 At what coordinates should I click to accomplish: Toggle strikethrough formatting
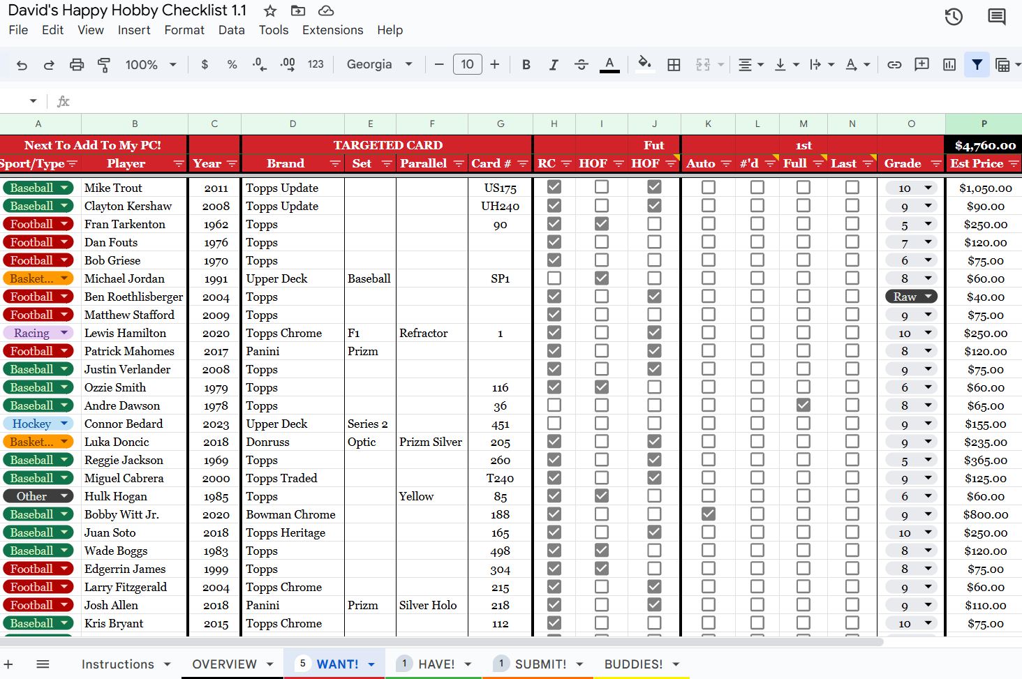581,65
